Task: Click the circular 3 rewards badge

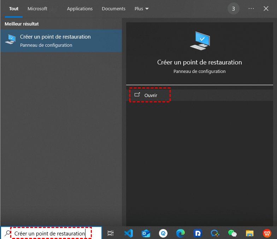Action: tap(233, 8)
